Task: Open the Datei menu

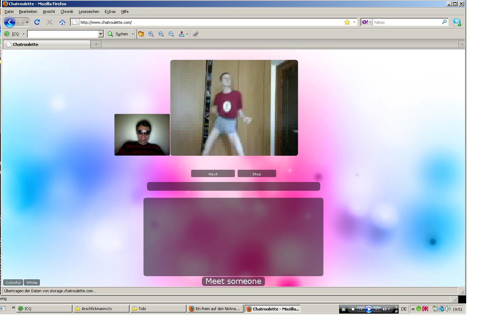Action: 9,12
